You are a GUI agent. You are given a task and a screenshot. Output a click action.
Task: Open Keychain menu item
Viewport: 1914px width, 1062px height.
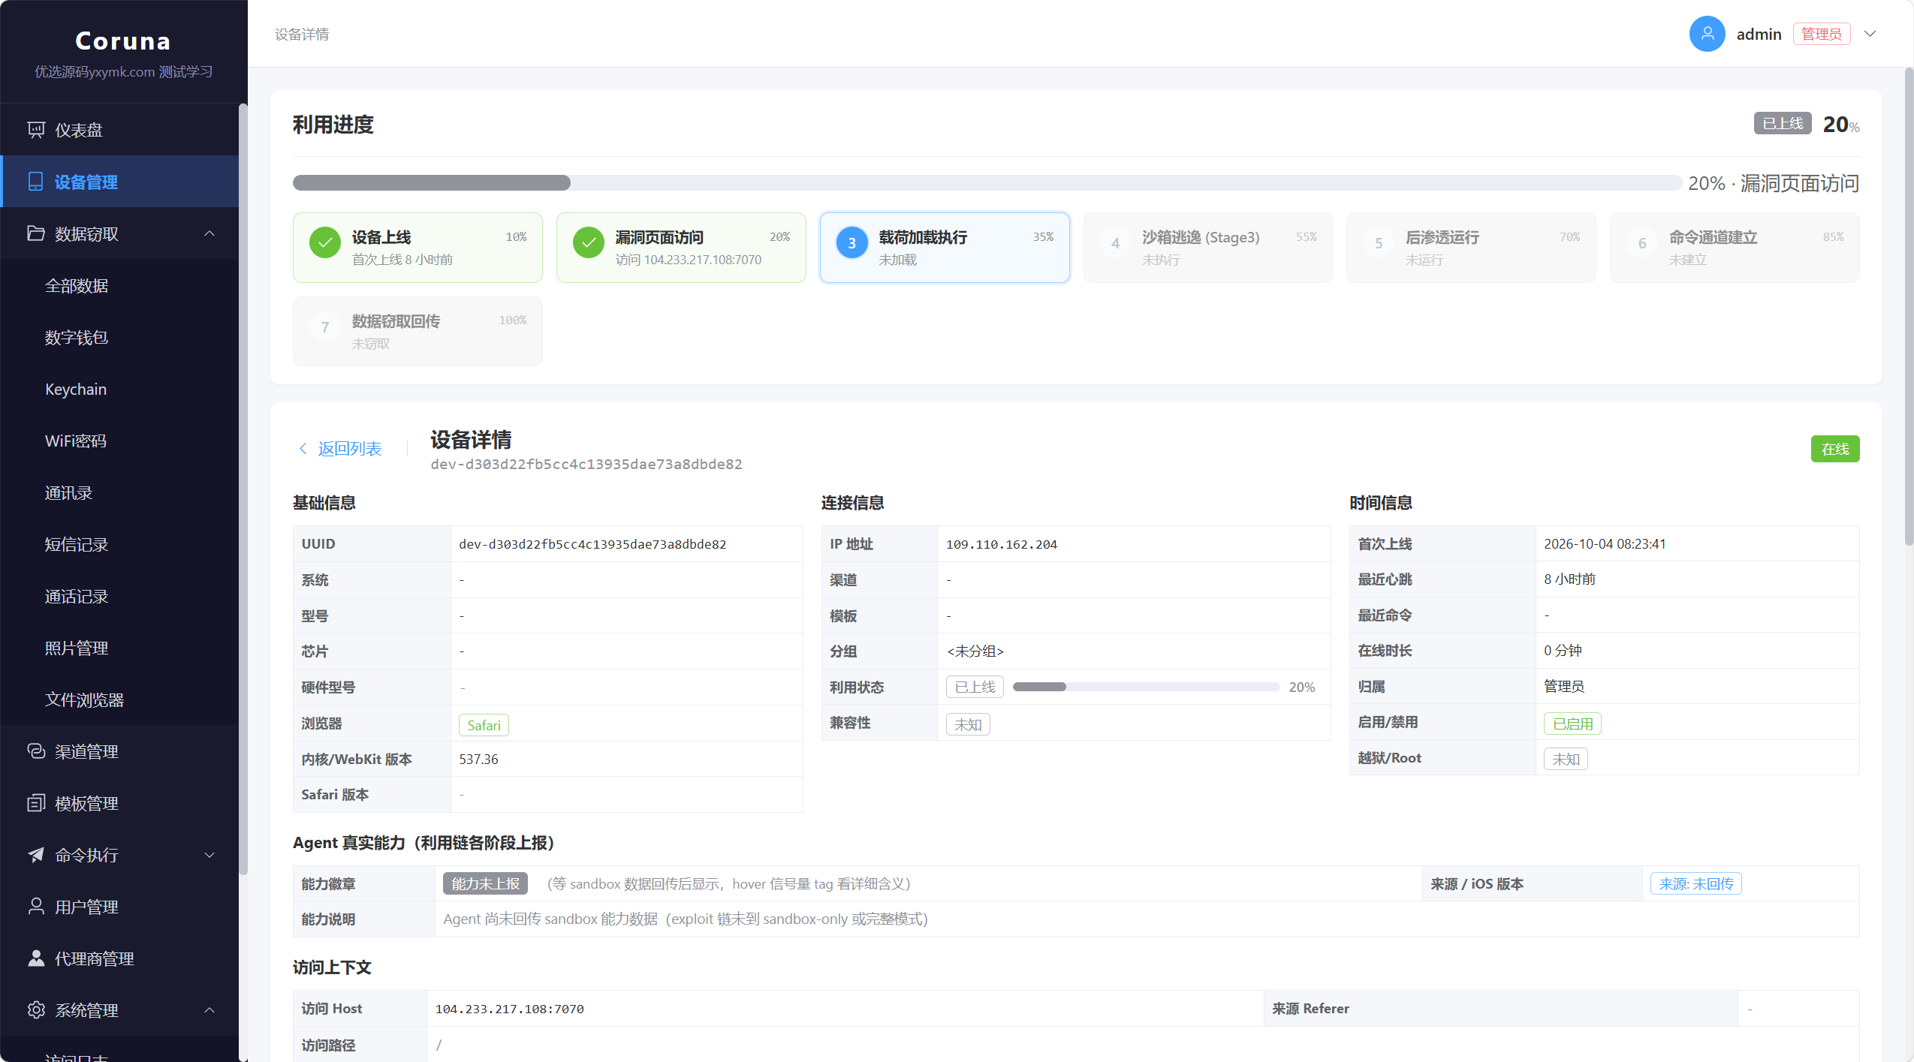(119, 389)
